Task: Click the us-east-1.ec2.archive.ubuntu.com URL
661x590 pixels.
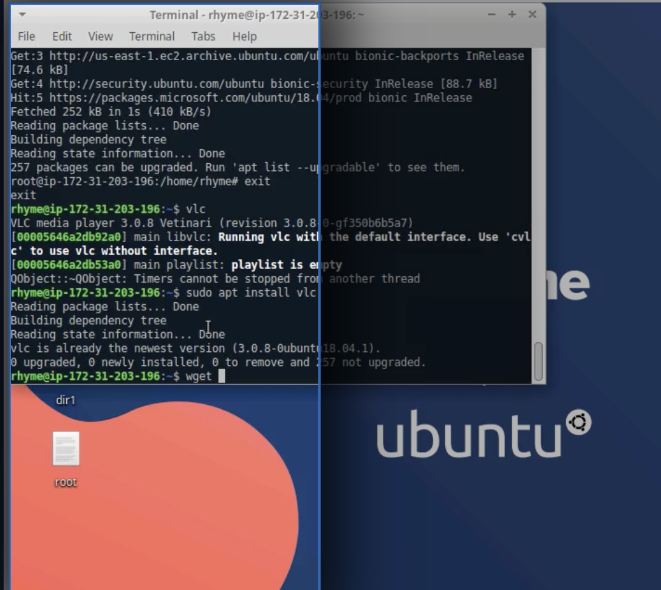Action: click(x=199, y=56)
